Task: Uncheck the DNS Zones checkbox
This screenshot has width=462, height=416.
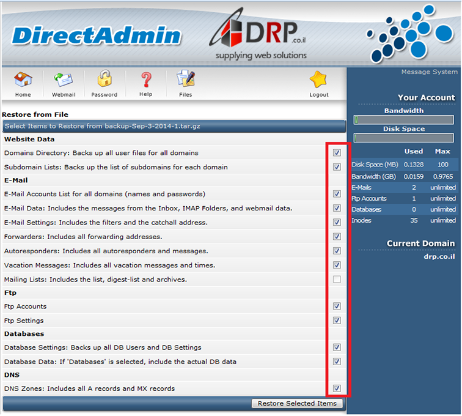Action: pyautogui.click(x=337, y=388)
